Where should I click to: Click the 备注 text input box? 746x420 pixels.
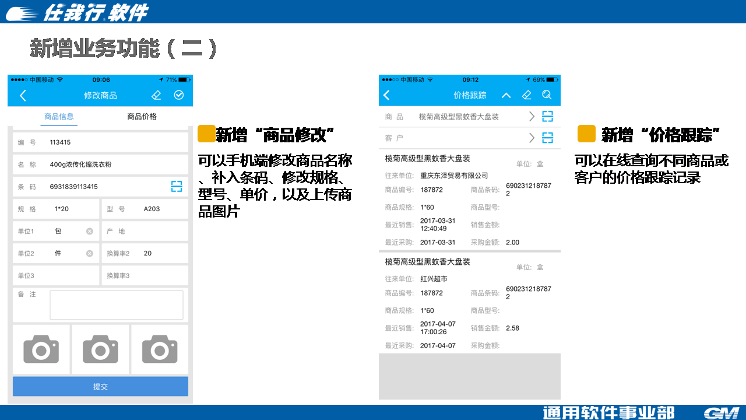point(117,305)
